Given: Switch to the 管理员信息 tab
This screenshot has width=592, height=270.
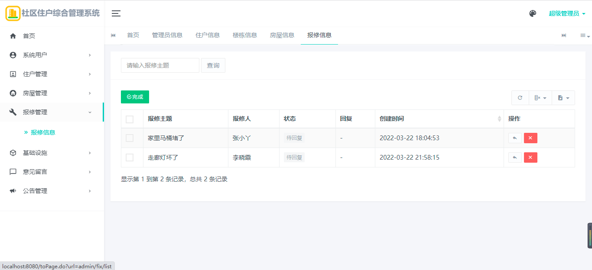Looking at the screenshot, I should [167, 35].
